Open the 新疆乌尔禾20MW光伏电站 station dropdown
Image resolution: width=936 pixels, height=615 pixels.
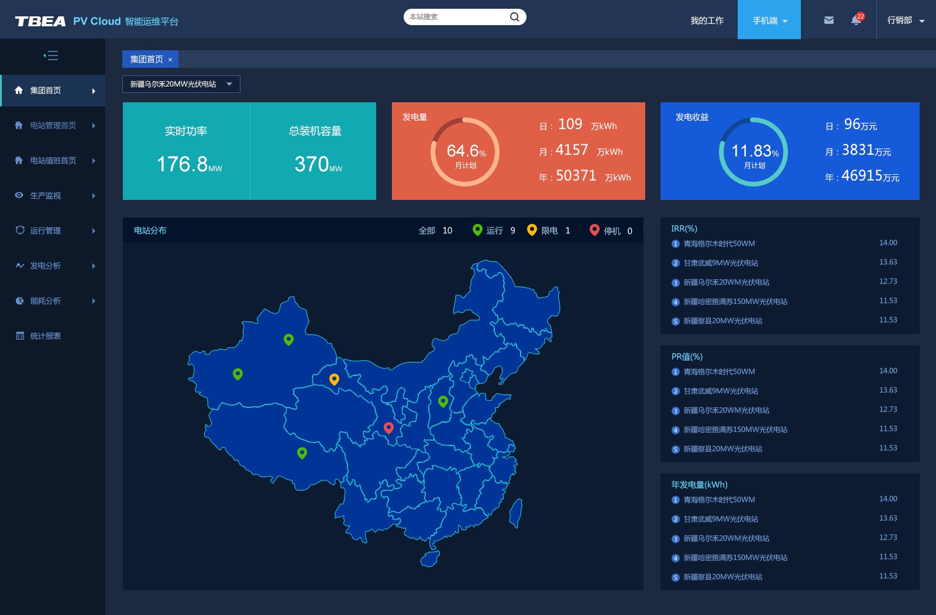(181, 84)
